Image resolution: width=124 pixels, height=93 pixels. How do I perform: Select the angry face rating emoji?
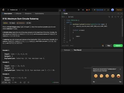[96, 76]
